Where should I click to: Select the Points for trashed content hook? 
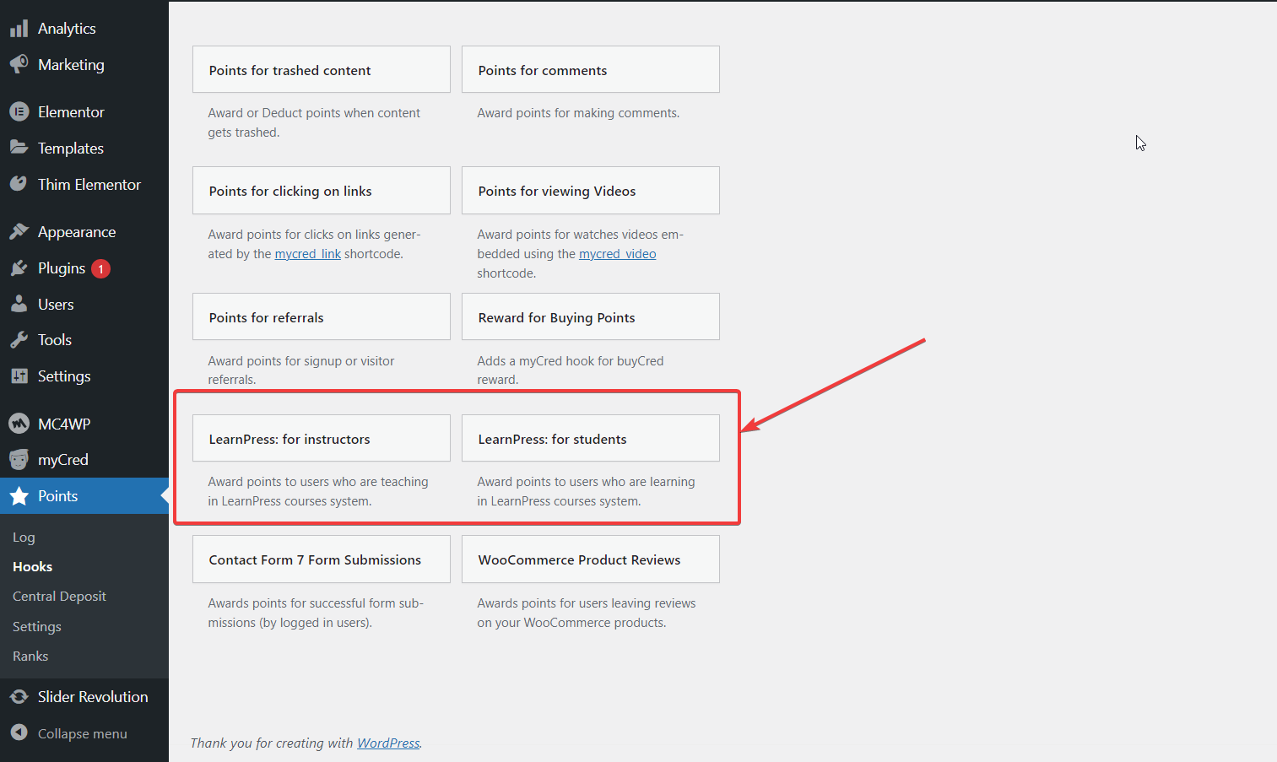pos(322,70)
